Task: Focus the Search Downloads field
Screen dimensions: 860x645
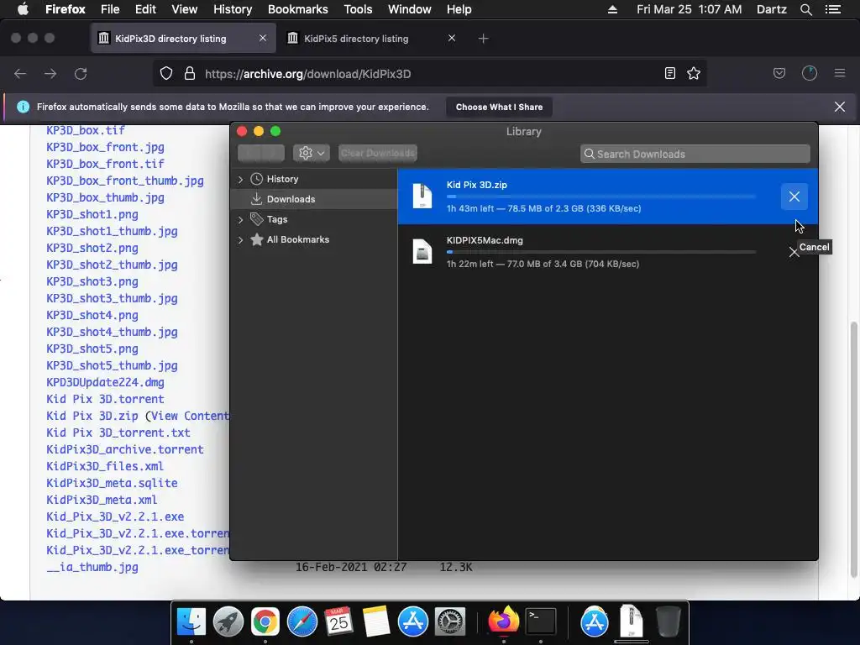Action: pos(695,155)
